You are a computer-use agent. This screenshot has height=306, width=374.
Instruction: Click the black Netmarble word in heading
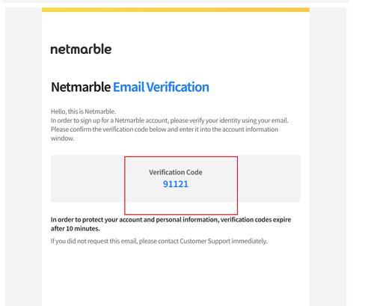(81, 87)
